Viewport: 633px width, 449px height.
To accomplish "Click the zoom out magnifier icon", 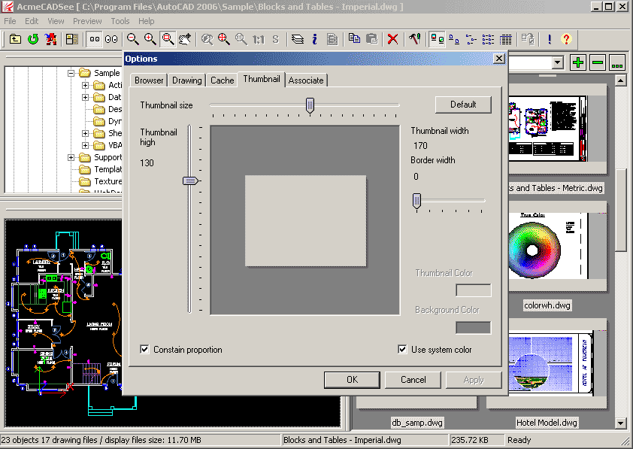I will pos(133,39).
